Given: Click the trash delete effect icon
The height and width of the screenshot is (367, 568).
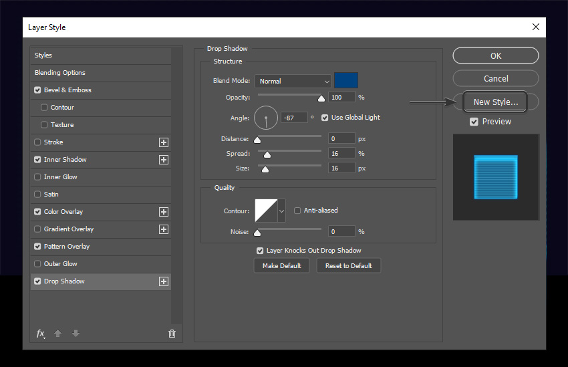Looking at the screenshot, I should 172,334.
